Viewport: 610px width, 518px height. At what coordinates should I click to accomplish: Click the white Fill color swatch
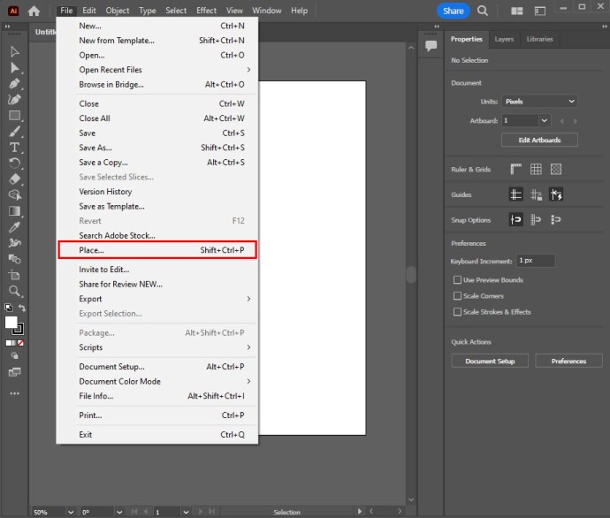pos(11,323)
